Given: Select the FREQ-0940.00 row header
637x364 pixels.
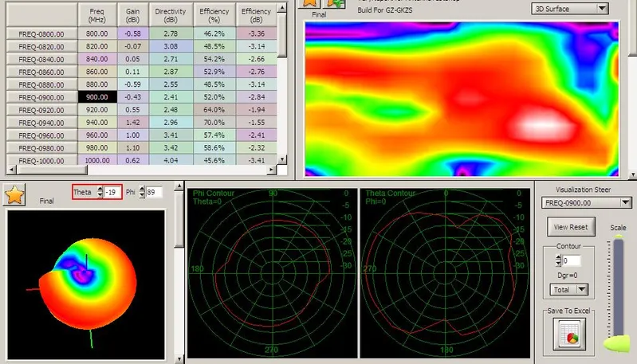Looking at the screenshot, I should (x=41, y=123).
